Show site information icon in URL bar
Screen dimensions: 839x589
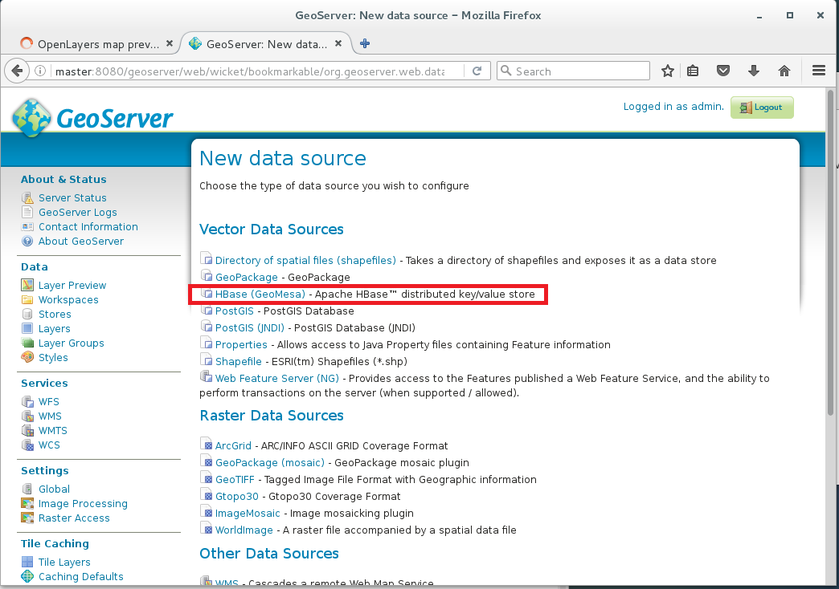(x=40, y=71)
